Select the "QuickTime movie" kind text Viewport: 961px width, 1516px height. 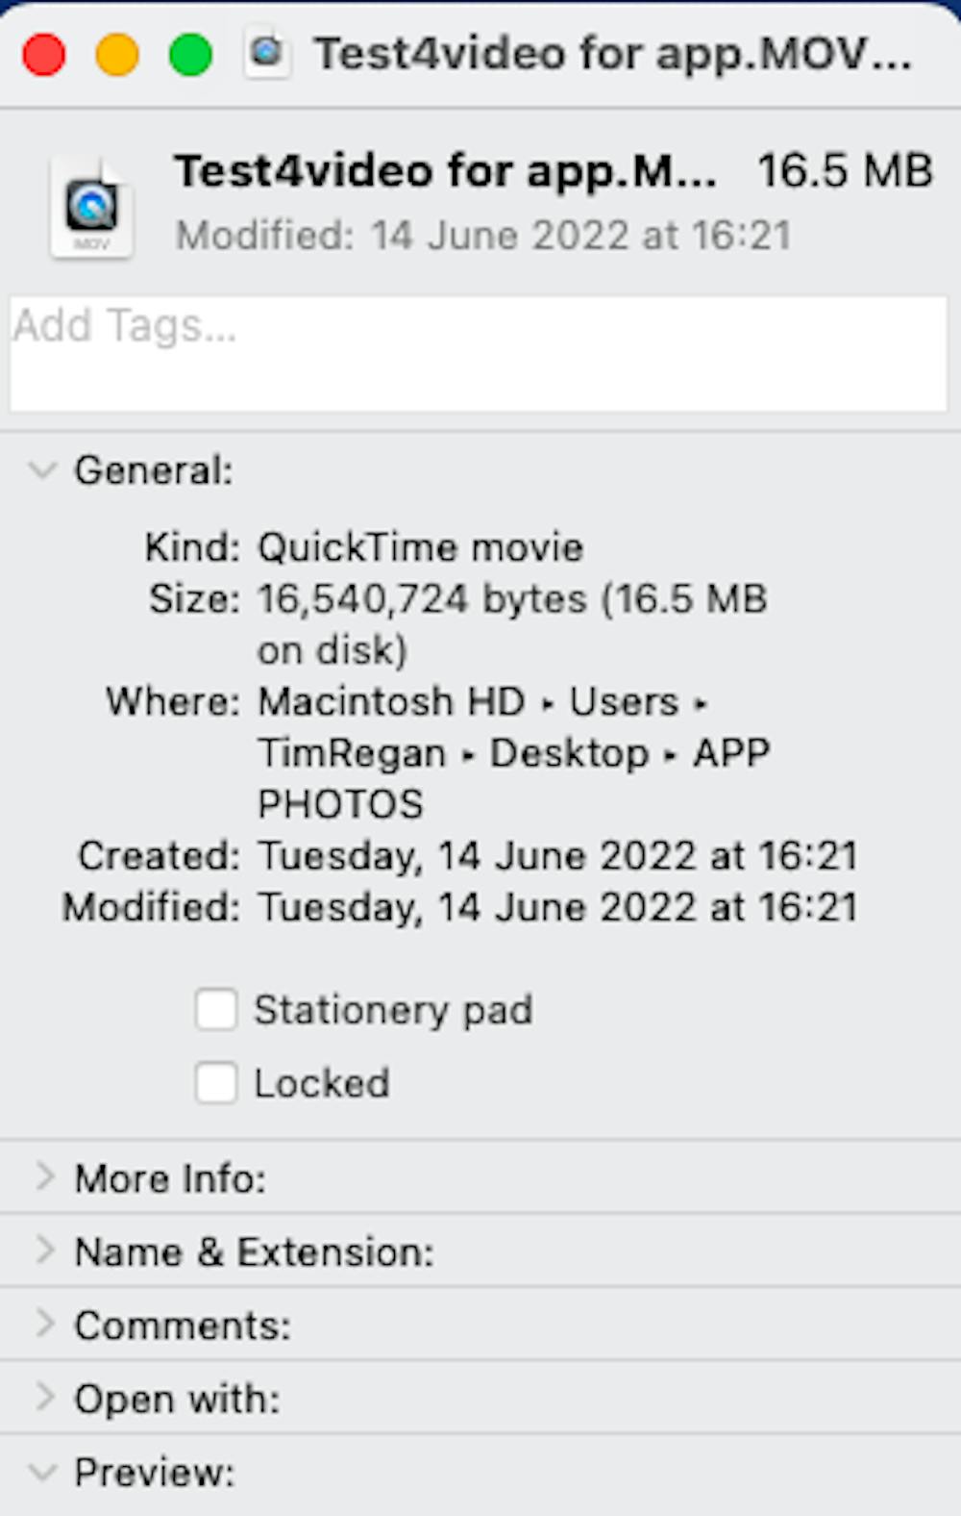click(420, 547)
